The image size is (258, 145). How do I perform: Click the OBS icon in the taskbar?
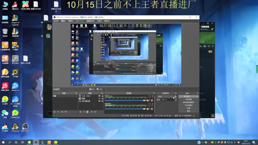pos(36,142)
